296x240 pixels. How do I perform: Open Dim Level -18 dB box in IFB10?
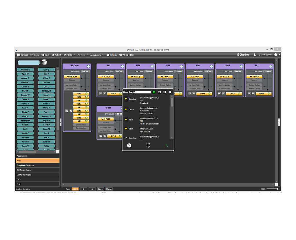(x=238, y=72)
